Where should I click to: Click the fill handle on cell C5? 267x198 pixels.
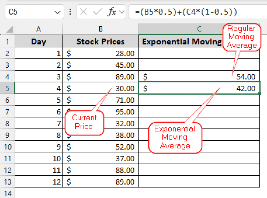[259, 93]
